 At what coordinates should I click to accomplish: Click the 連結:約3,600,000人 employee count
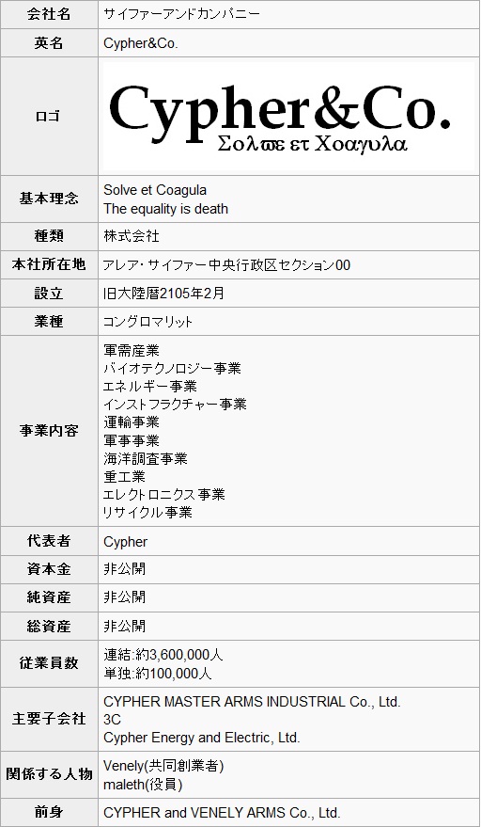tap(163, 655)
